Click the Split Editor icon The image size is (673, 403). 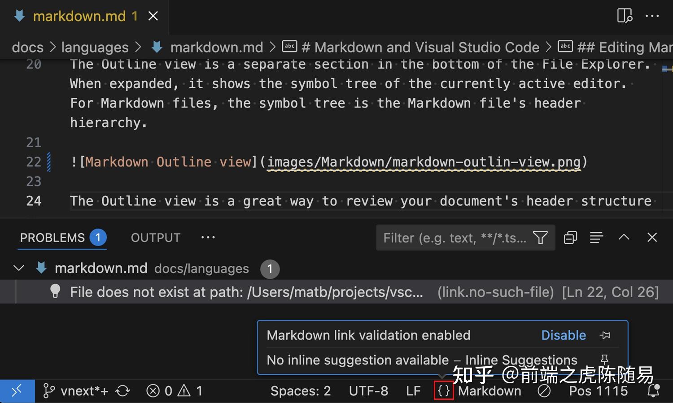(625, 16)
